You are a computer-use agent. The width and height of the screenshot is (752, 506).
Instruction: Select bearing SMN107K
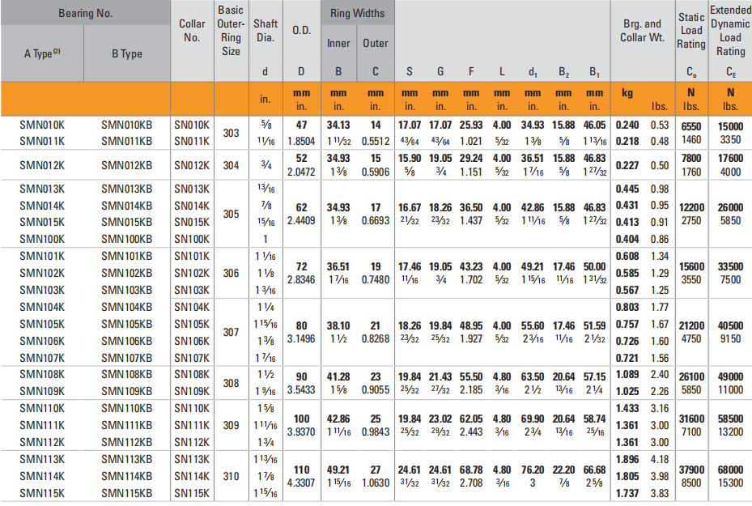(42, 358)
